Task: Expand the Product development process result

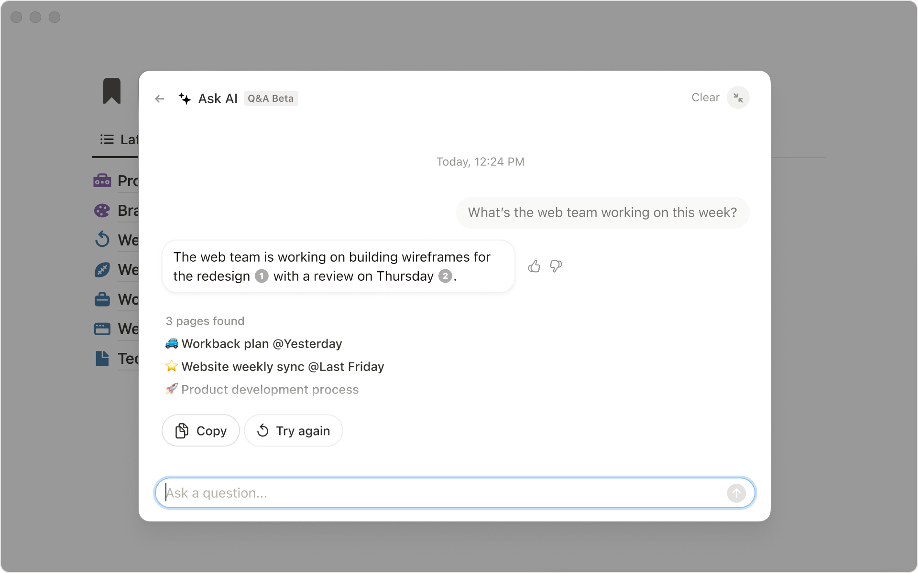Action: 270,389
